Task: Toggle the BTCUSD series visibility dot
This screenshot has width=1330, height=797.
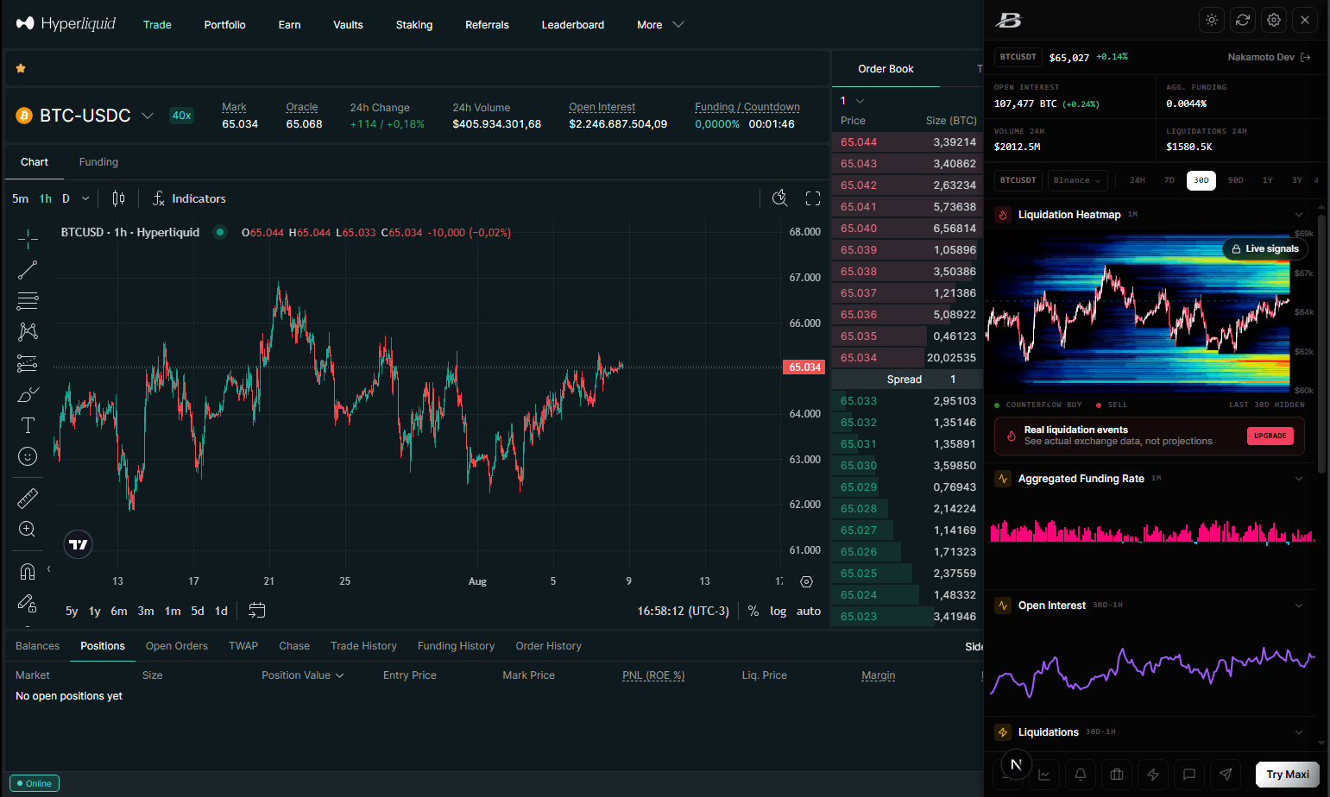Action: click(x=220, y=232)
